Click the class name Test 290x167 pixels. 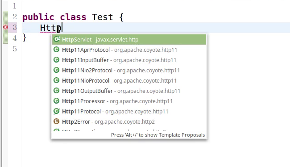(x=102, y=17)
